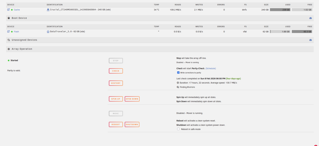This screenshot has width=319, height=146.
Task: Open the Cache device link
Action: pos(17,10)
